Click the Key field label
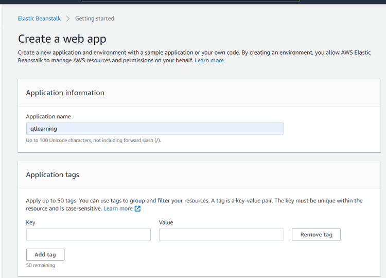 coord(30,222)
